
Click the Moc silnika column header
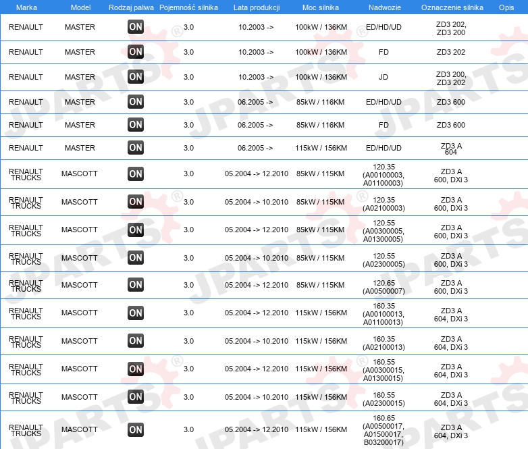pyautogui.click(x=321, y=7)
